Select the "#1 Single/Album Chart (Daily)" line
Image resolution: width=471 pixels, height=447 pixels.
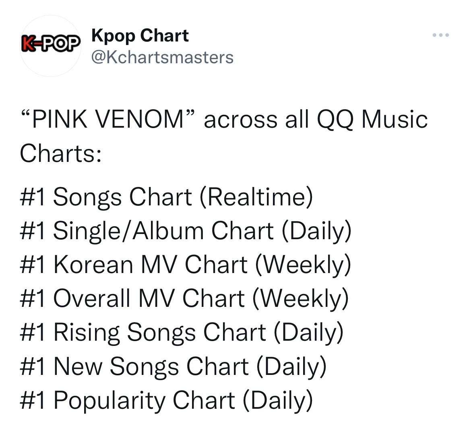186,231
